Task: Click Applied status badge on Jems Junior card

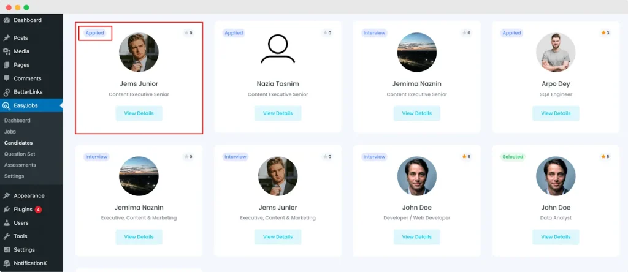Action: (94, 33)
